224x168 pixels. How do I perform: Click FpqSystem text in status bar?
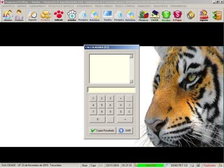(210, 165)
